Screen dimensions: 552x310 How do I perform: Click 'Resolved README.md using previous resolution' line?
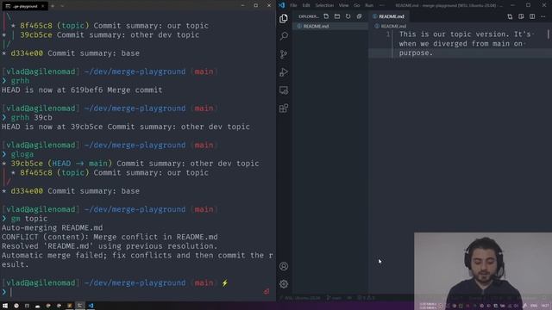(110, 246)
